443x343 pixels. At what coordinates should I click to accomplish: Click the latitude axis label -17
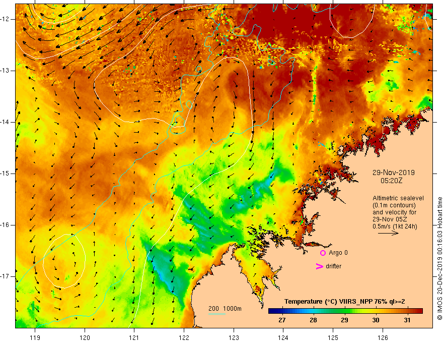click(6, 276)
